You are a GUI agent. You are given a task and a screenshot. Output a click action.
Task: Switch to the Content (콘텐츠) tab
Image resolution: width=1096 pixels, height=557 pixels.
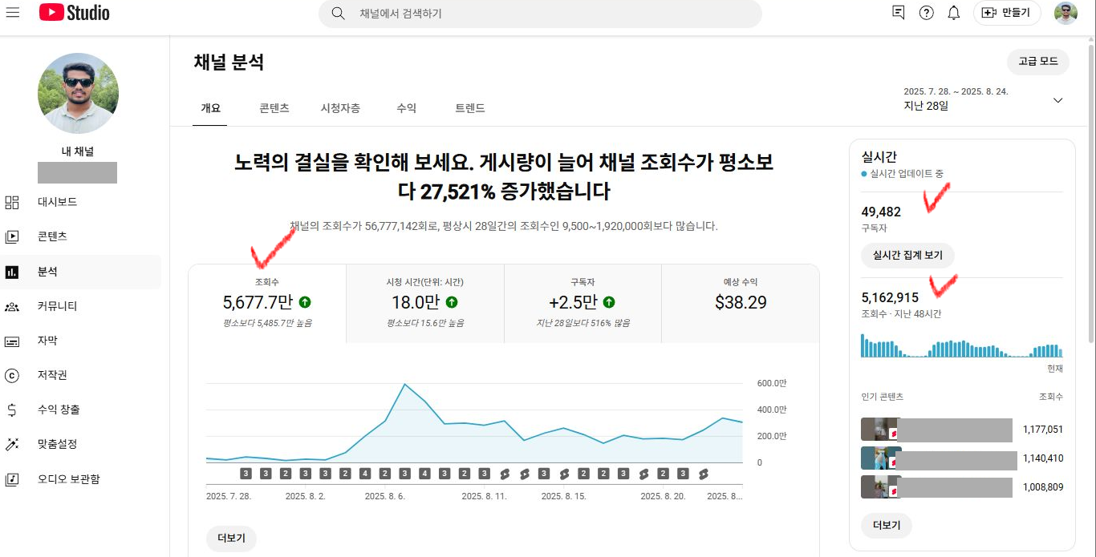[274, 108]
